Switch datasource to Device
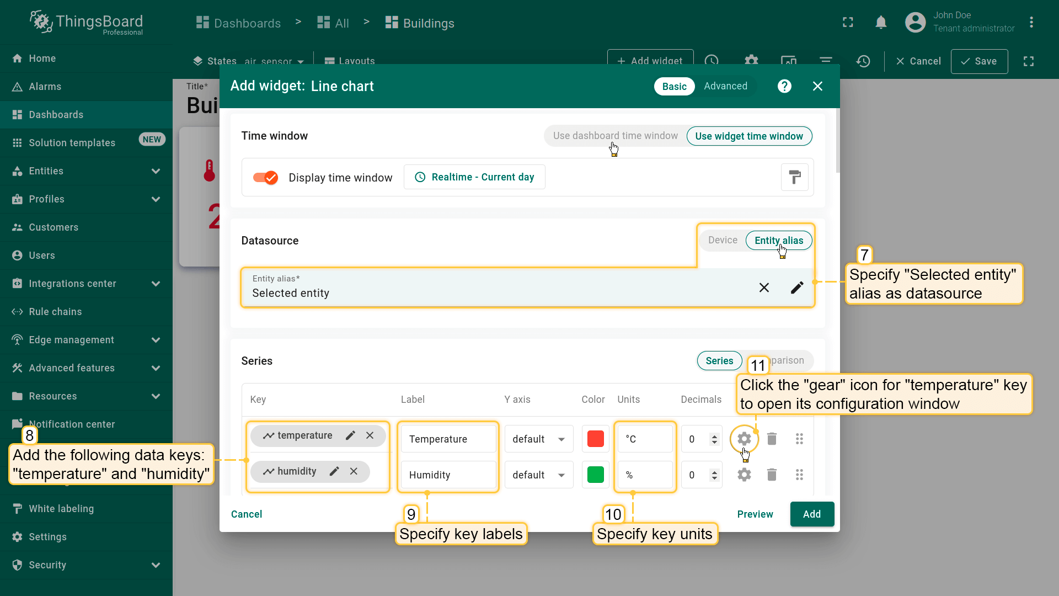The width and height of the screenshot is (1059, 596). 723,240
